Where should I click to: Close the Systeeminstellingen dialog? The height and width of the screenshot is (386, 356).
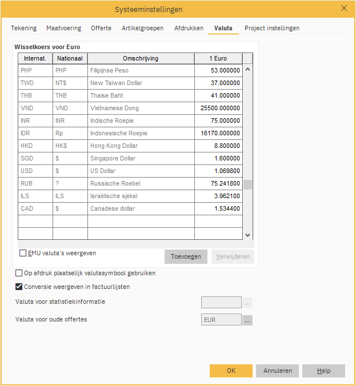(x=343, y=8)
